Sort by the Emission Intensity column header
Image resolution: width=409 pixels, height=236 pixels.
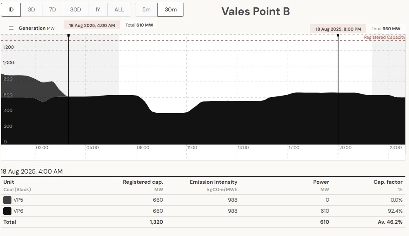click(x=213, y=182)
